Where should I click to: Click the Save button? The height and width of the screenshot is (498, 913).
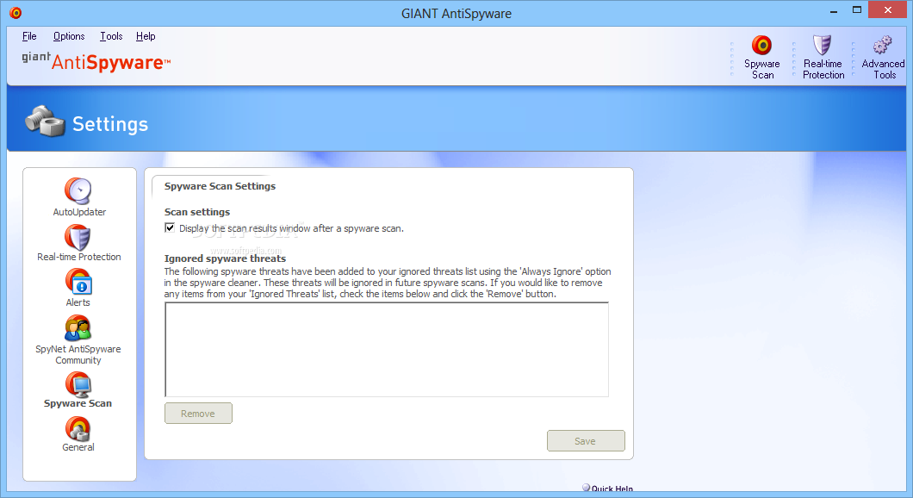click(x=586, y=441)
